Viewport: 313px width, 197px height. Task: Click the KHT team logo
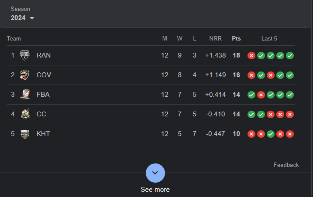coord(25,134)
